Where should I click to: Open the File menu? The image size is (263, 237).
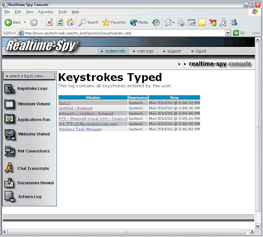pyautogui.click(x=7, y=12)
